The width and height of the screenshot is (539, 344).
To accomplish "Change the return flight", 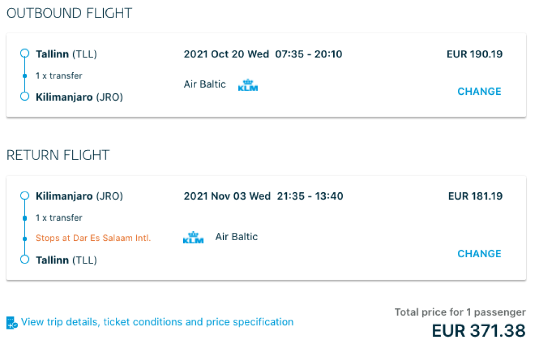I will click(479, 254).
